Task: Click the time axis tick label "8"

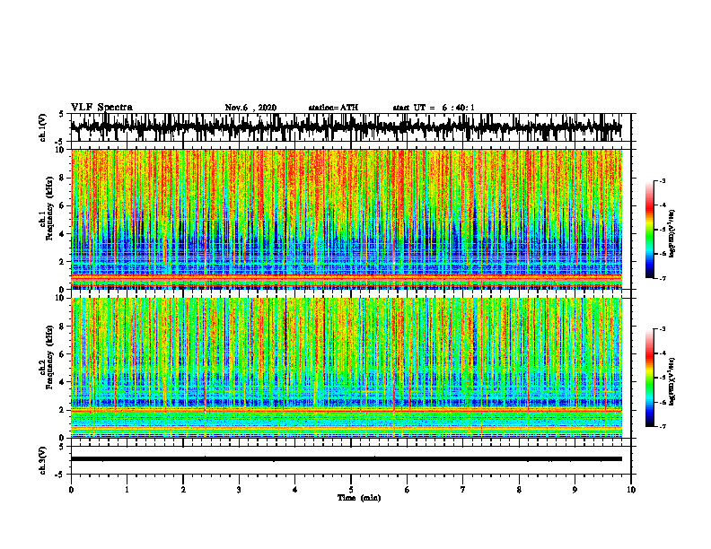Action: (519, 490)
